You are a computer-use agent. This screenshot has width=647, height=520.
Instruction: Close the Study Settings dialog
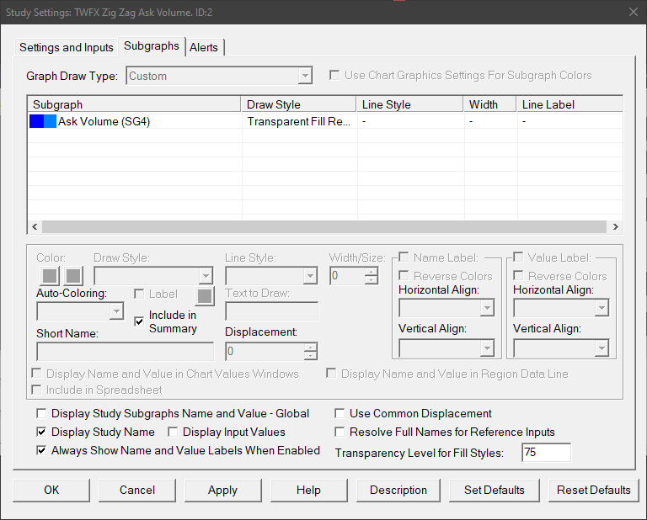[x=633, y=12]
